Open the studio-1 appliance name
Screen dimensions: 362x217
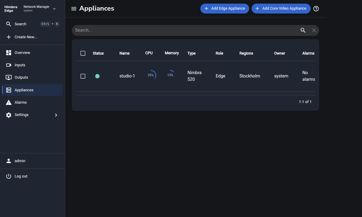[127, 76]
